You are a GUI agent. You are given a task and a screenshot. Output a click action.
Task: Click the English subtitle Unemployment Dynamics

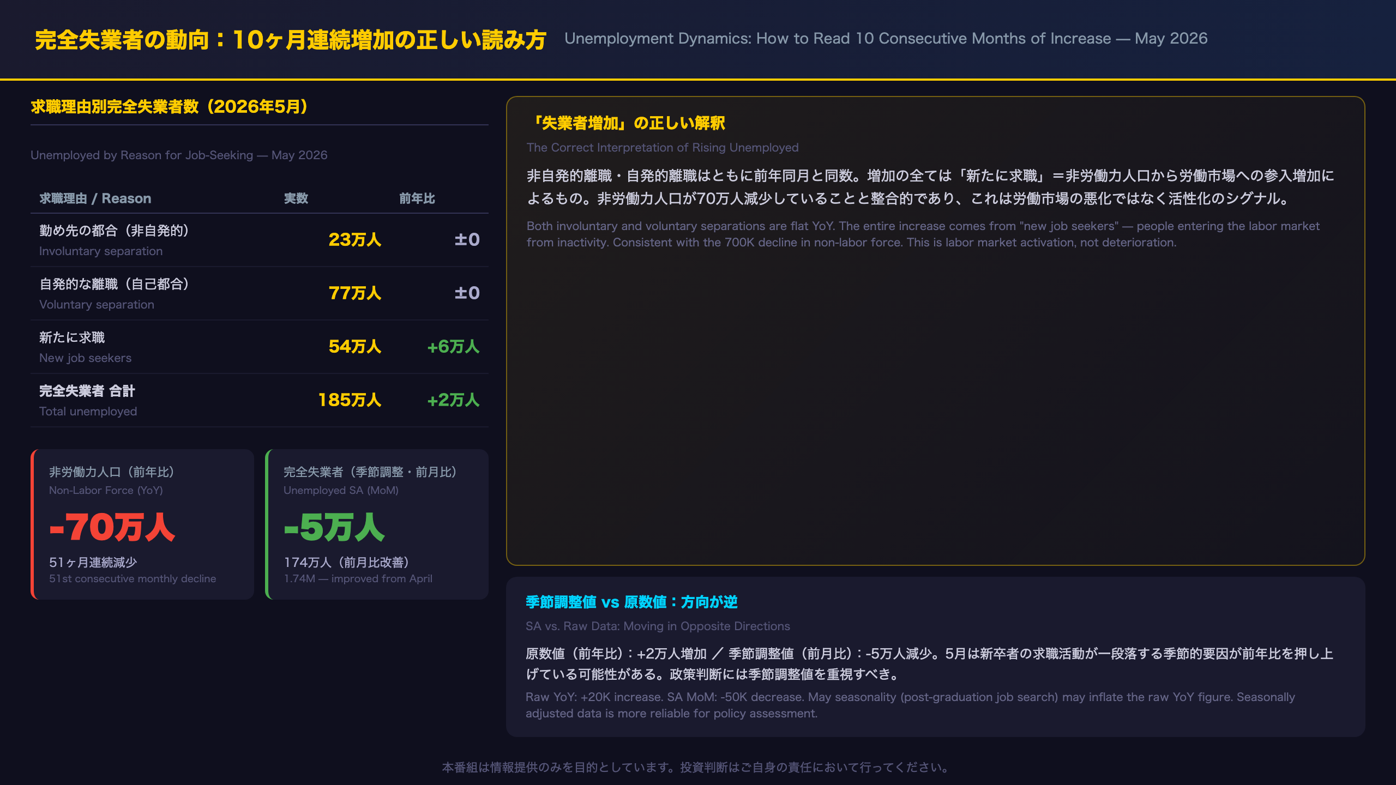(886, 38)
